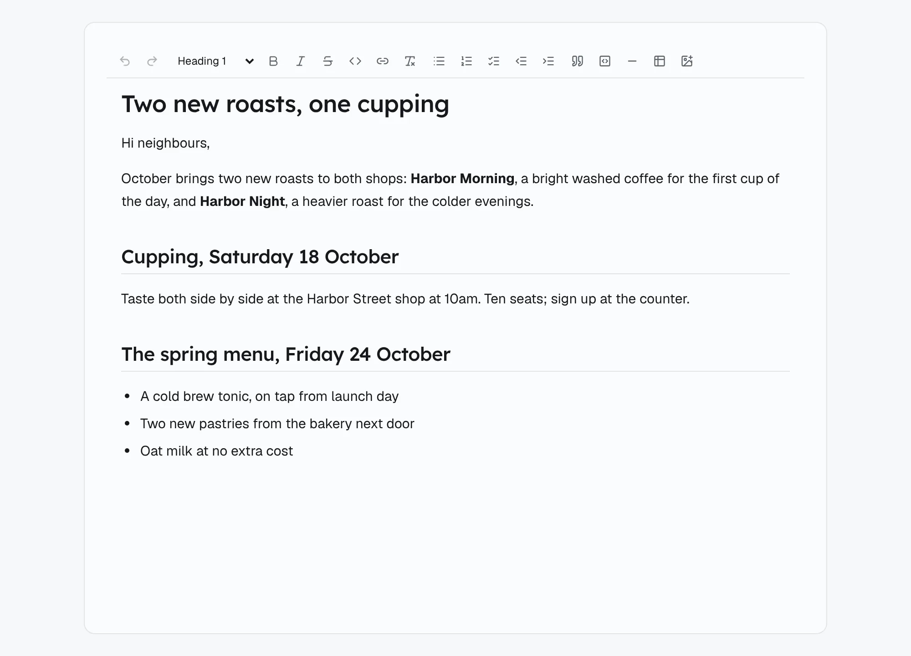Click the paragraph starting 'Taste both side by side'
Screen dimensions: 911x656
click(x=405, y=299)
